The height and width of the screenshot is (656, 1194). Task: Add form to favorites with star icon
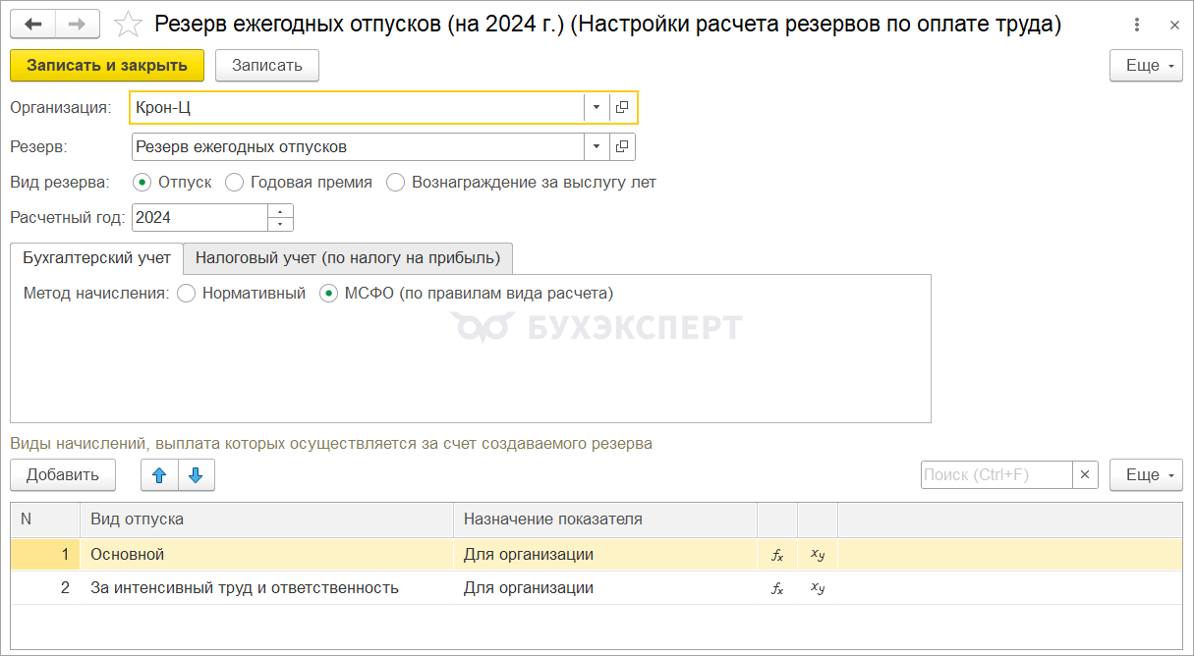pos(128,25)
